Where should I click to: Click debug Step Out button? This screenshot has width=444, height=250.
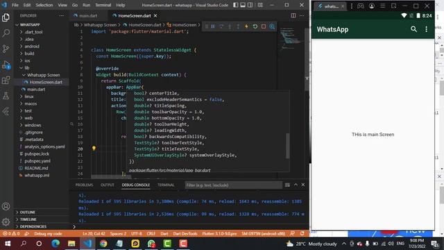238,26
